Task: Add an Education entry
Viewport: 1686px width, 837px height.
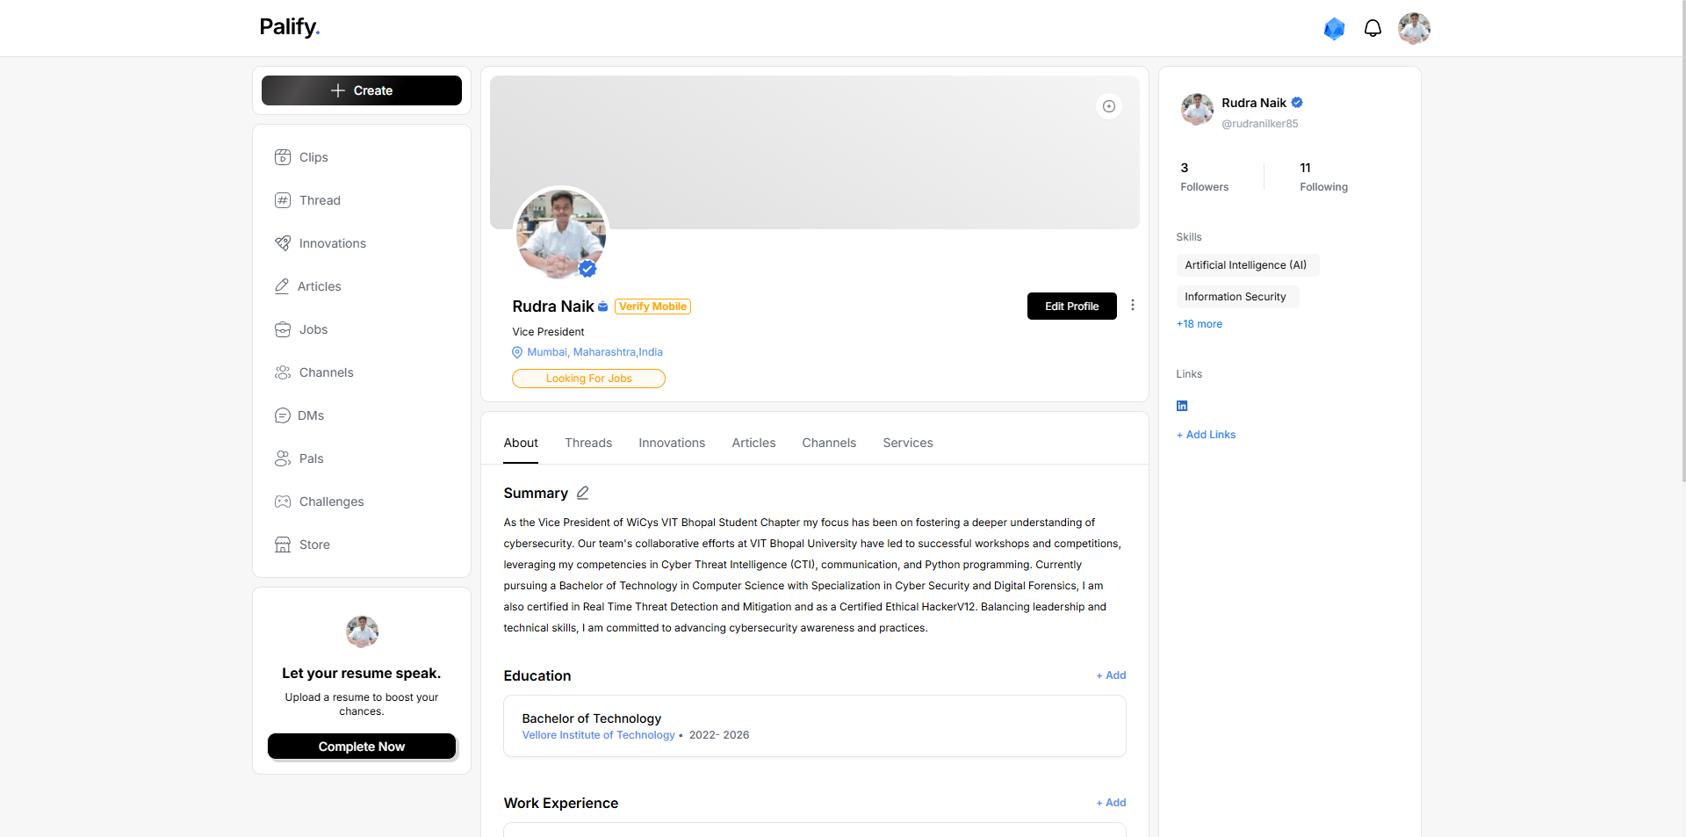Action: (1111, 675)
